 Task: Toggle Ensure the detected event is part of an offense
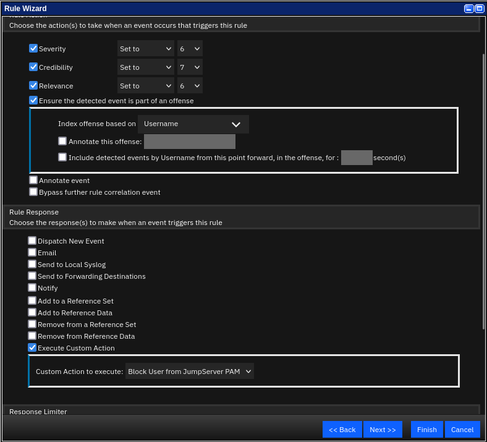point(33,100)
